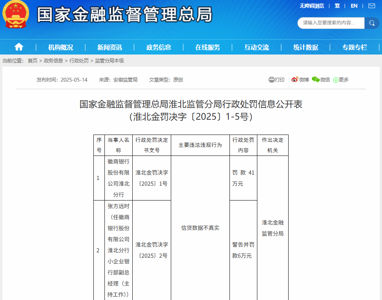This screenshot has width=382, height=300.
Task: Click the national emblem logo
Action: tap(16, 14)
